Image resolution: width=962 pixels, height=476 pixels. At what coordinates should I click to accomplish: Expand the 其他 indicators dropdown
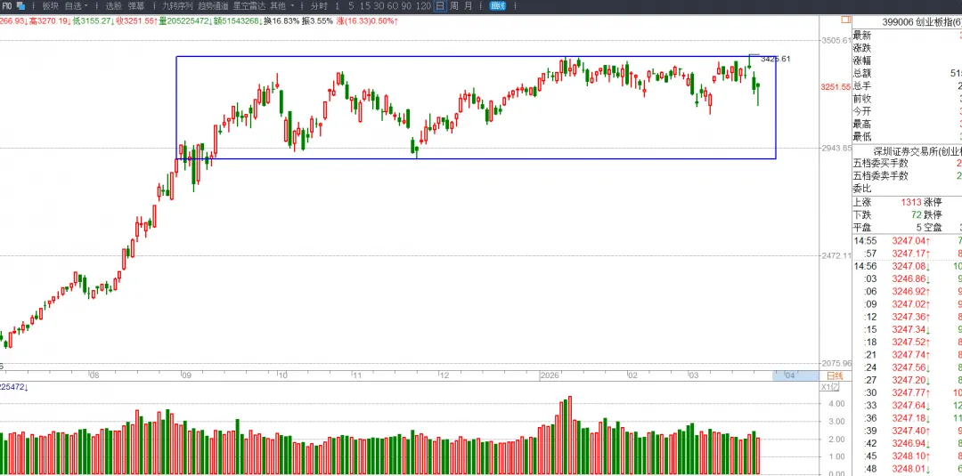pyautogui.click(x=282, y=6)
